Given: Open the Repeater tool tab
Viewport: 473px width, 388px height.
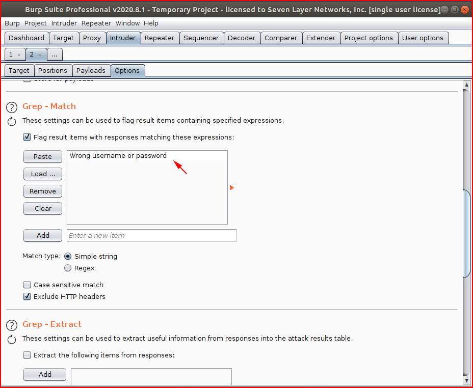Looking at the screenshot, I should tap(160, 38).
